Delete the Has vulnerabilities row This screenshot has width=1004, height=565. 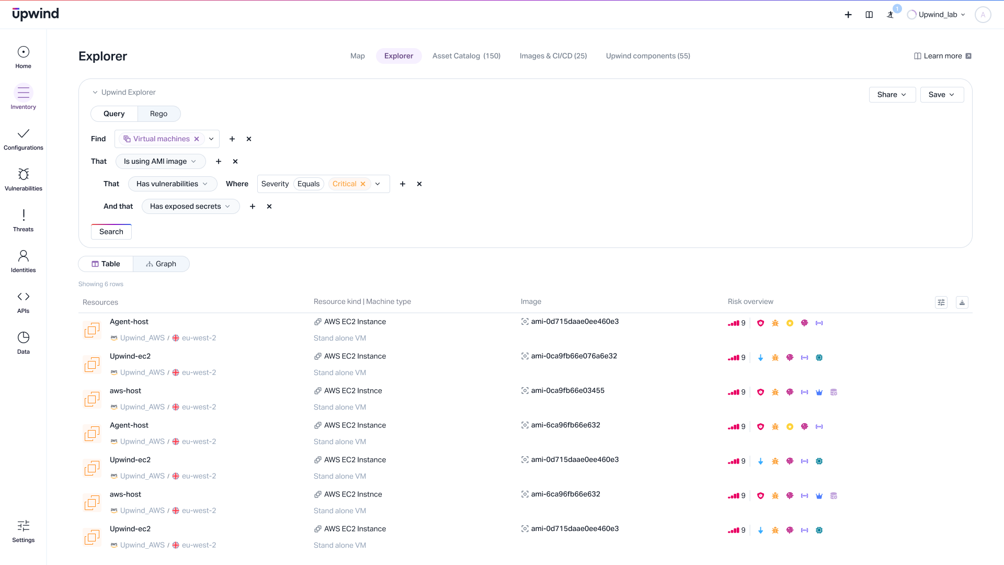pyautogui.click(x=419, y=184)
